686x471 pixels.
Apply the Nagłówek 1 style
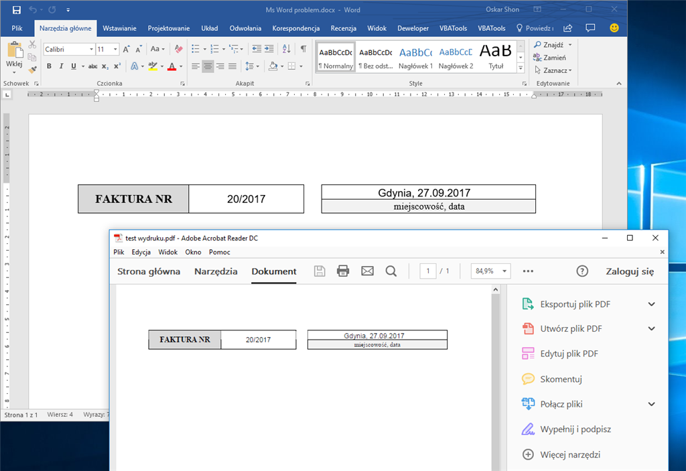[415, 58]
